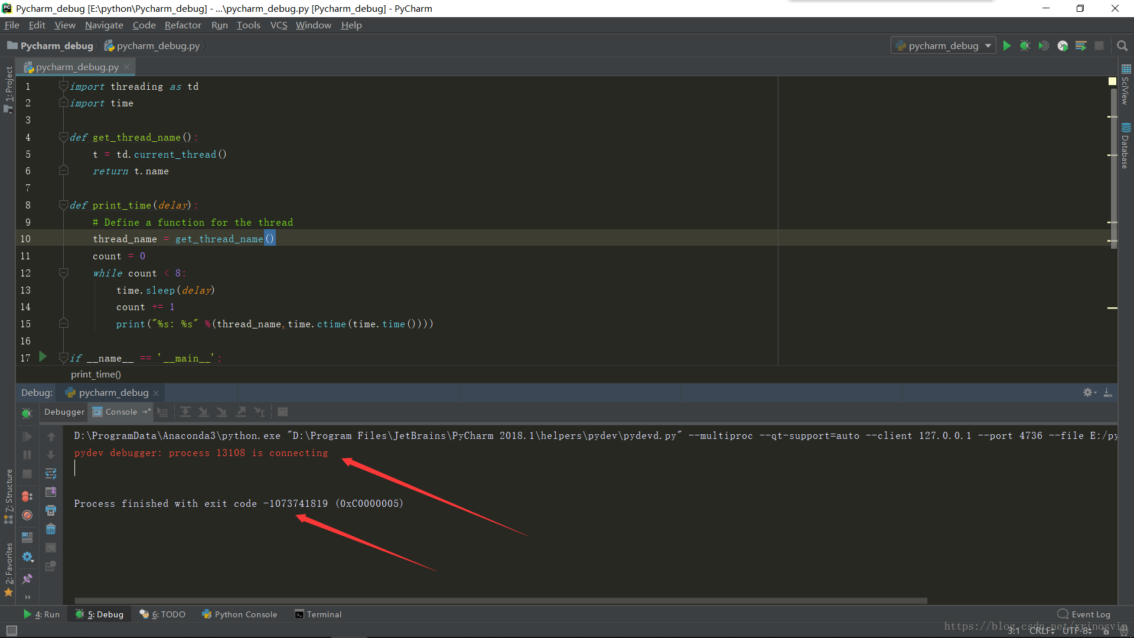
Task: Expand the function definition on line 4
Action: click(64, 137)
